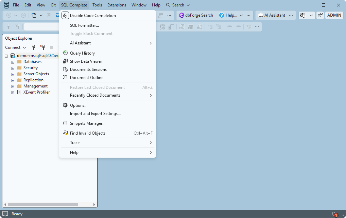The height and width of the screenshot is (218, 346).
Task: Expand the AI Assistant submenu arrow
Action: [151, 43]
